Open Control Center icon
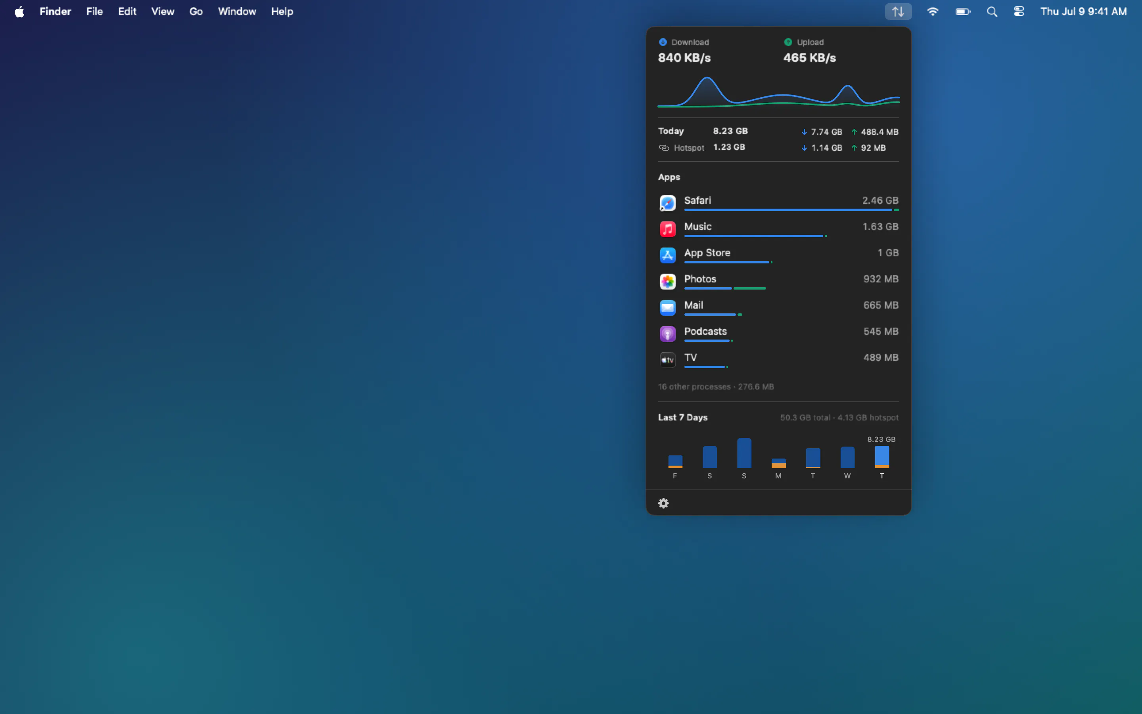The width and height of the screenshot is (1142, 714). pos(1019,12)
